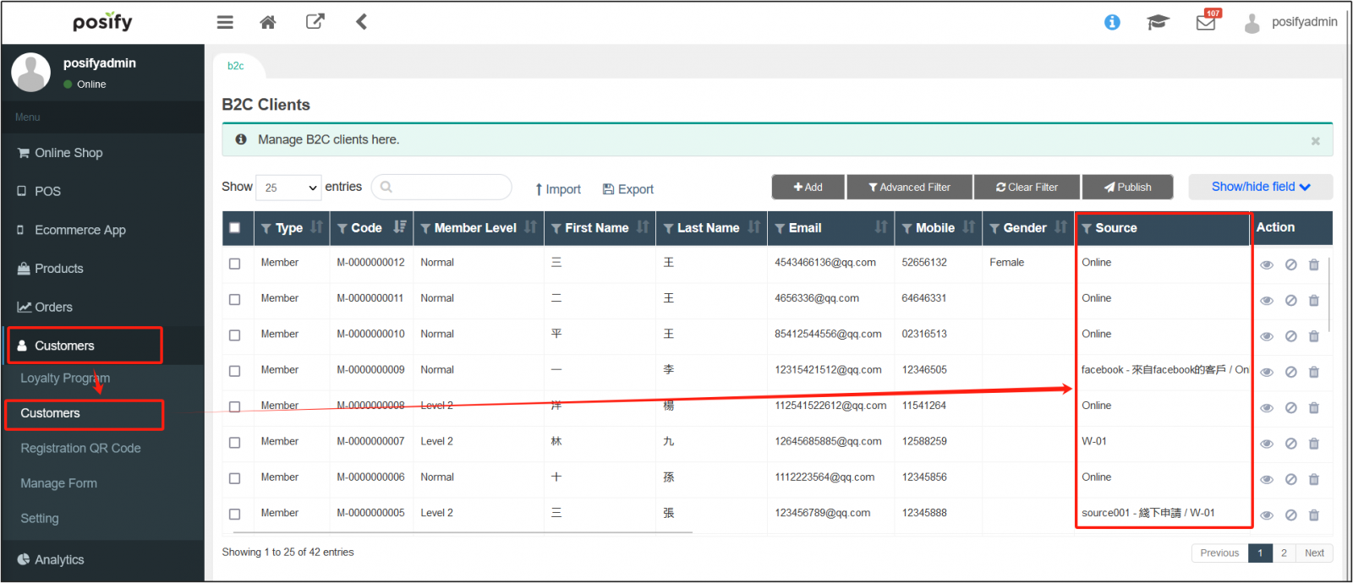Image resolution: width=1353 pixels, height=583 pixels.
Task: Block member M-0000000011 using ban icon
Action: (x=1291, y=300)
